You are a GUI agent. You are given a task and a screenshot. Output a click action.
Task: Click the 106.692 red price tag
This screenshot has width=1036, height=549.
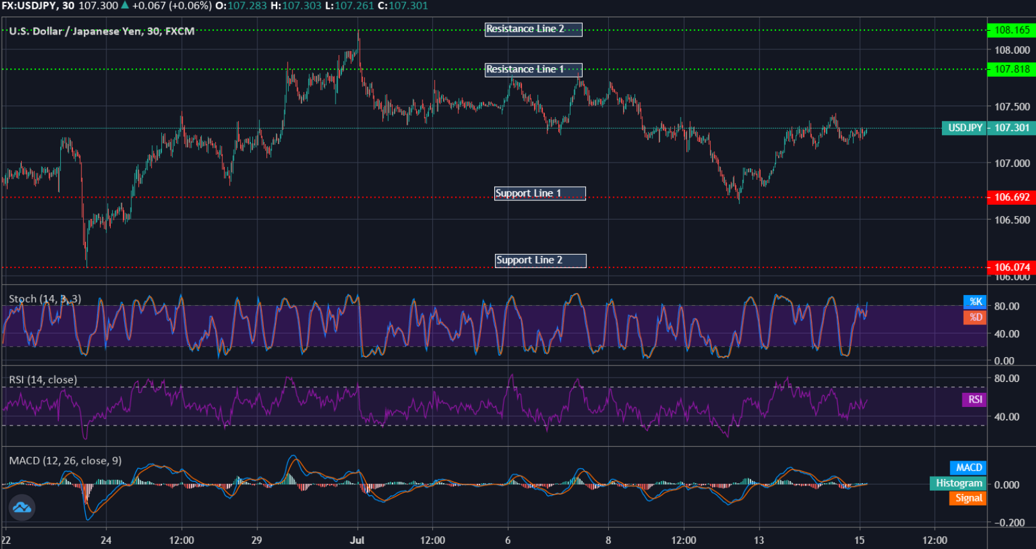click(1011, 197)
